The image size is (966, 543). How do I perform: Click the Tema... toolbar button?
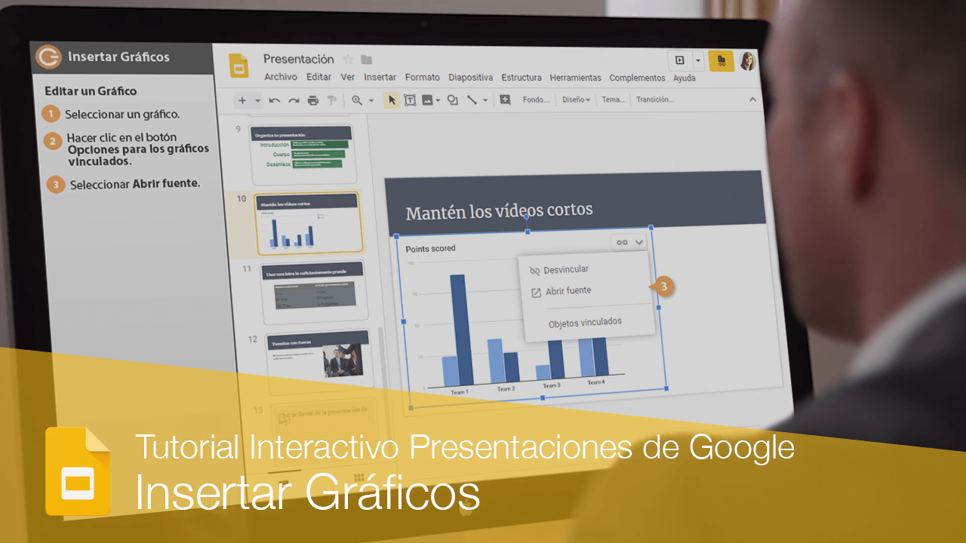pyautogui.click(x=614, y=100)
